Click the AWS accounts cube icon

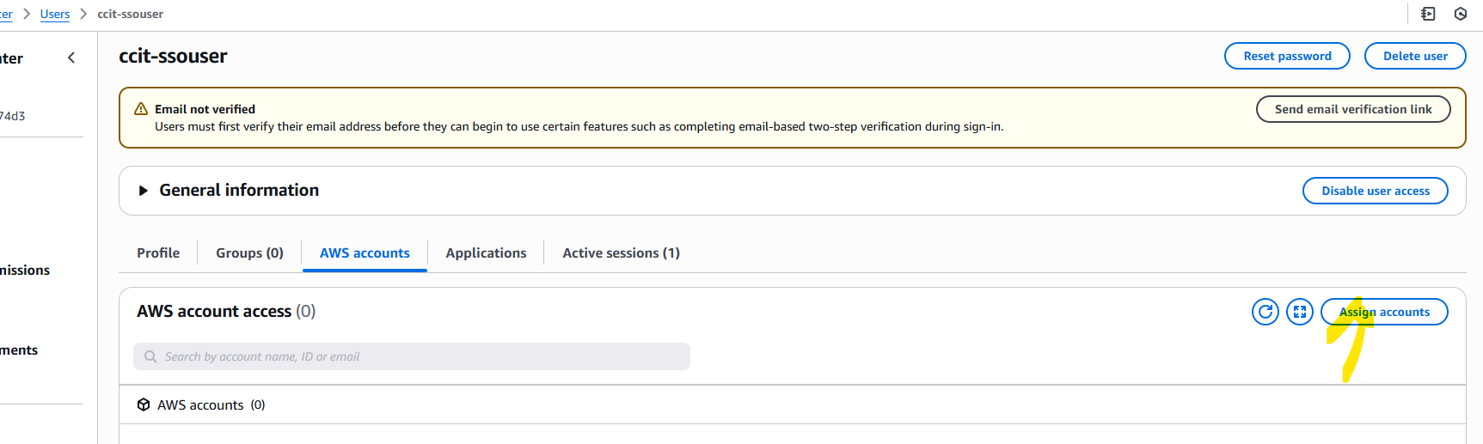[x=144, y=404]
